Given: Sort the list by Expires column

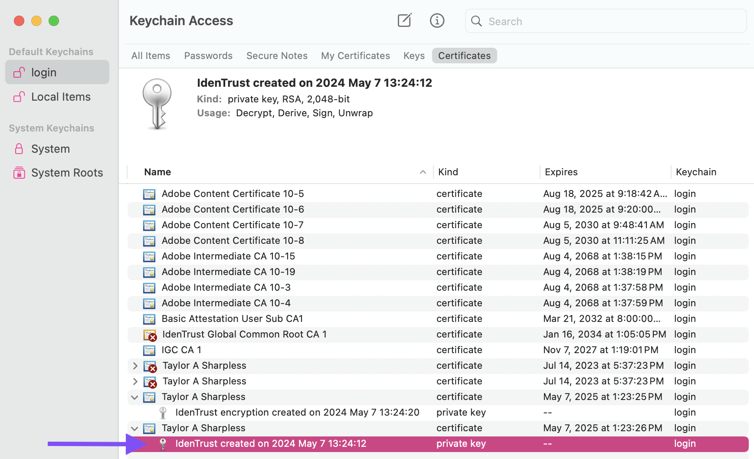Looking at the screenshot, I should point(561,172).
